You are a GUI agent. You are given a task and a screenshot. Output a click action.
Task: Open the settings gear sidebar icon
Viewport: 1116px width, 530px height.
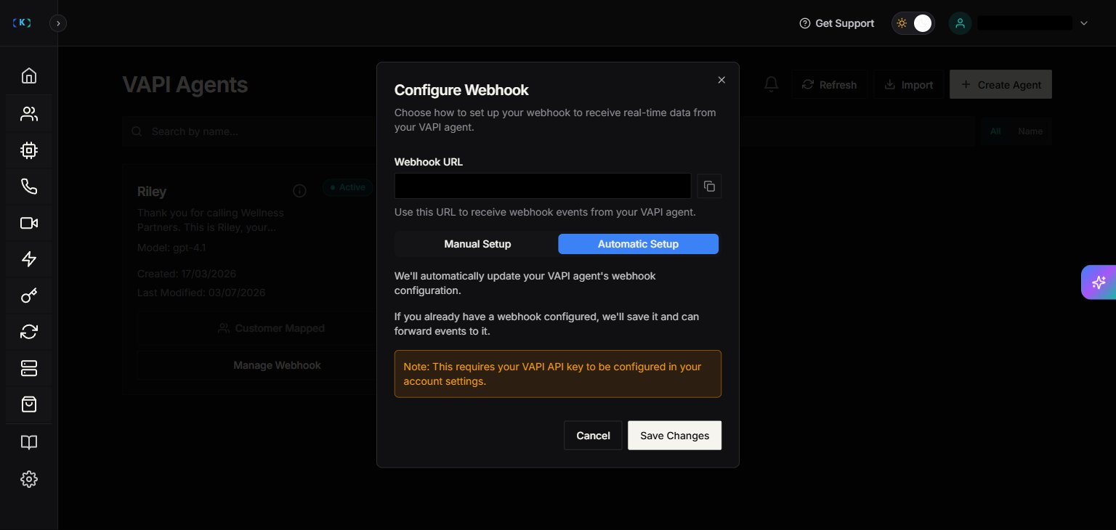pyautogui.click(x=29, y=479)
